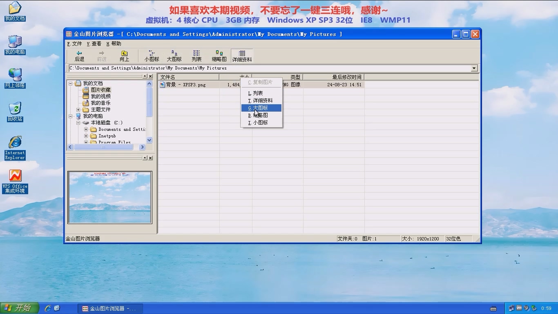
Task: Expand the Inetpub tree node
Action: (x=86, y=136)
